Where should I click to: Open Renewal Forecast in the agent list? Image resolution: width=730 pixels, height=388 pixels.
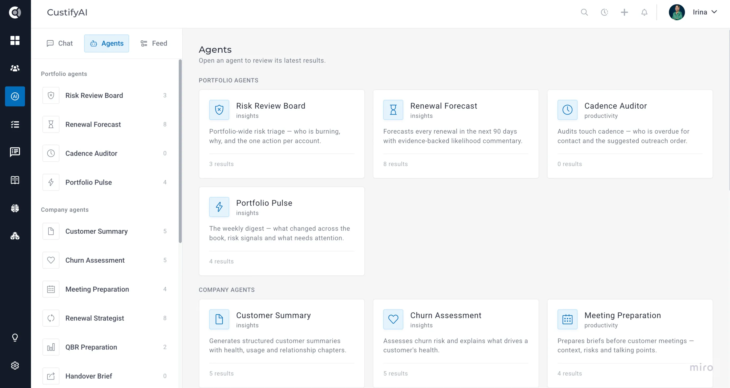105,125
